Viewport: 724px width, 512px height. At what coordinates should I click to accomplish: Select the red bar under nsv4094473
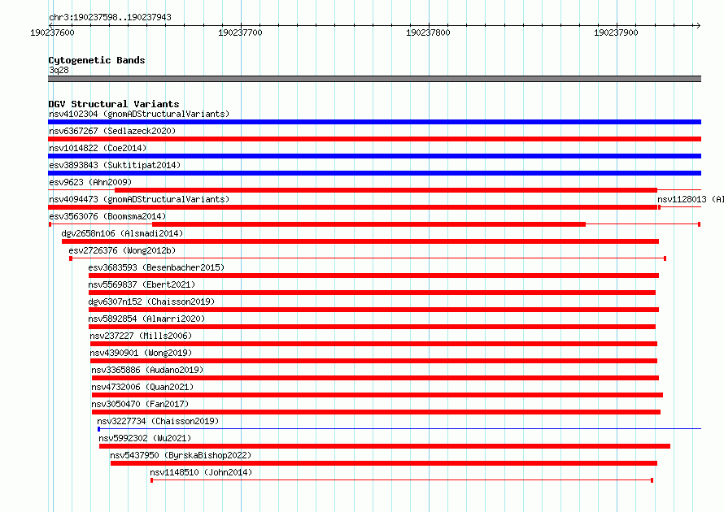click(353, 207)
